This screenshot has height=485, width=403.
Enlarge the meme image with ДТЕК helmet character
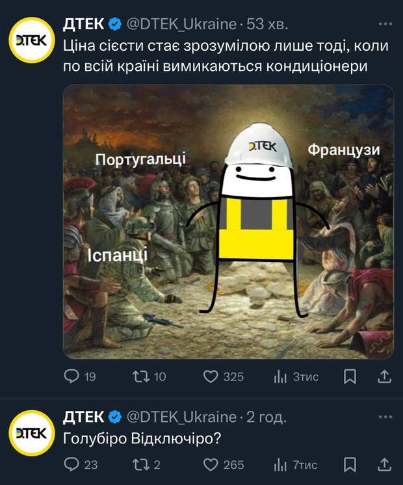(x=228, y=222)
